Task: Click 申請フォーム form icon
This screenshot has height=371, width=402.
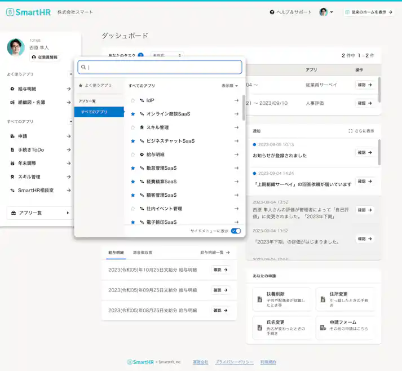Action: point(323,328)
